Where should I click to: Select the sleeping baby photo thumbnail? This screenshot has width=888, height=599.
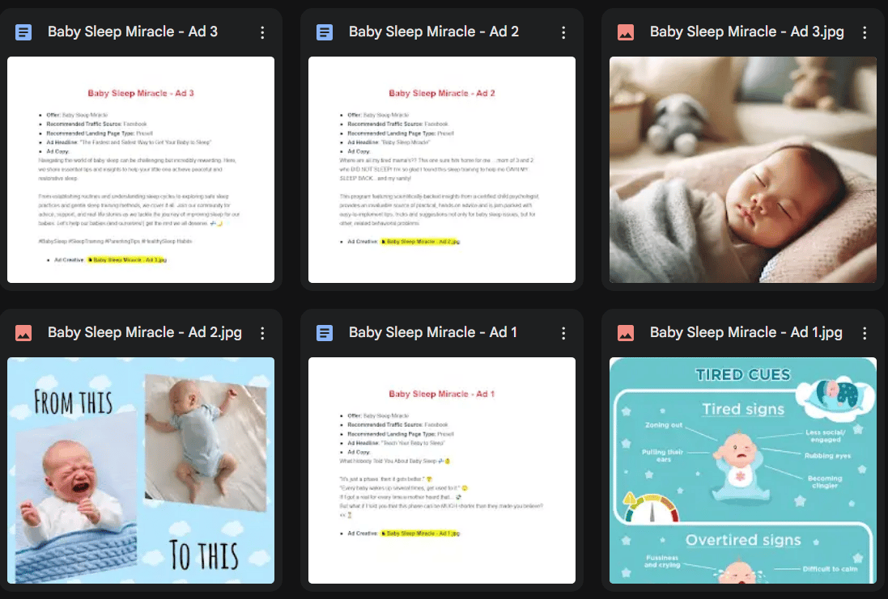(x=742, y=170)
